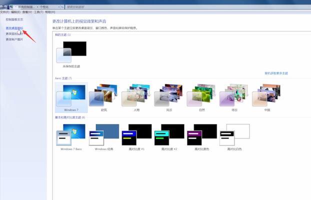Click the 我的主题 (1) section heading

[x=62, y=34]
